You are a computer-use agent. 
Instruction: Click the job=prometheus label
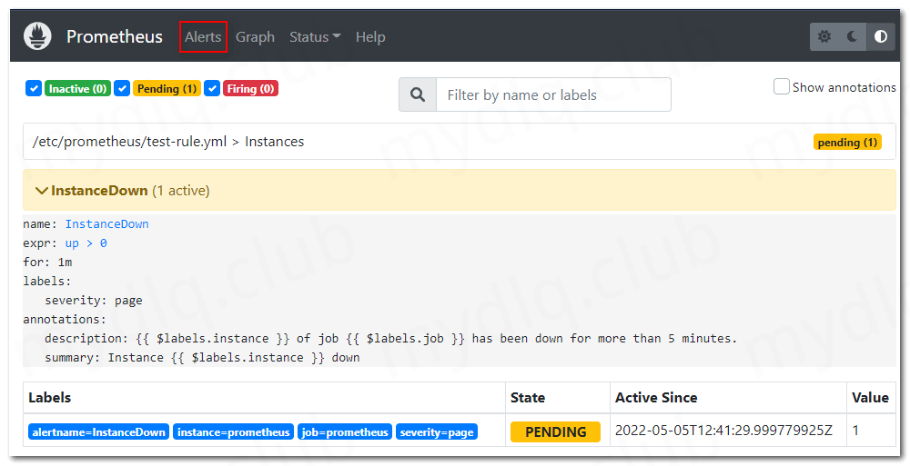click(x=345, y=432)
